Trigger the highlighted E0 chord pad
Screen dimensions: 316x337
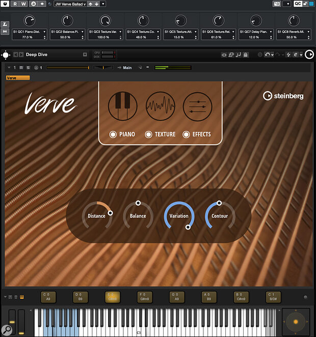113,297
